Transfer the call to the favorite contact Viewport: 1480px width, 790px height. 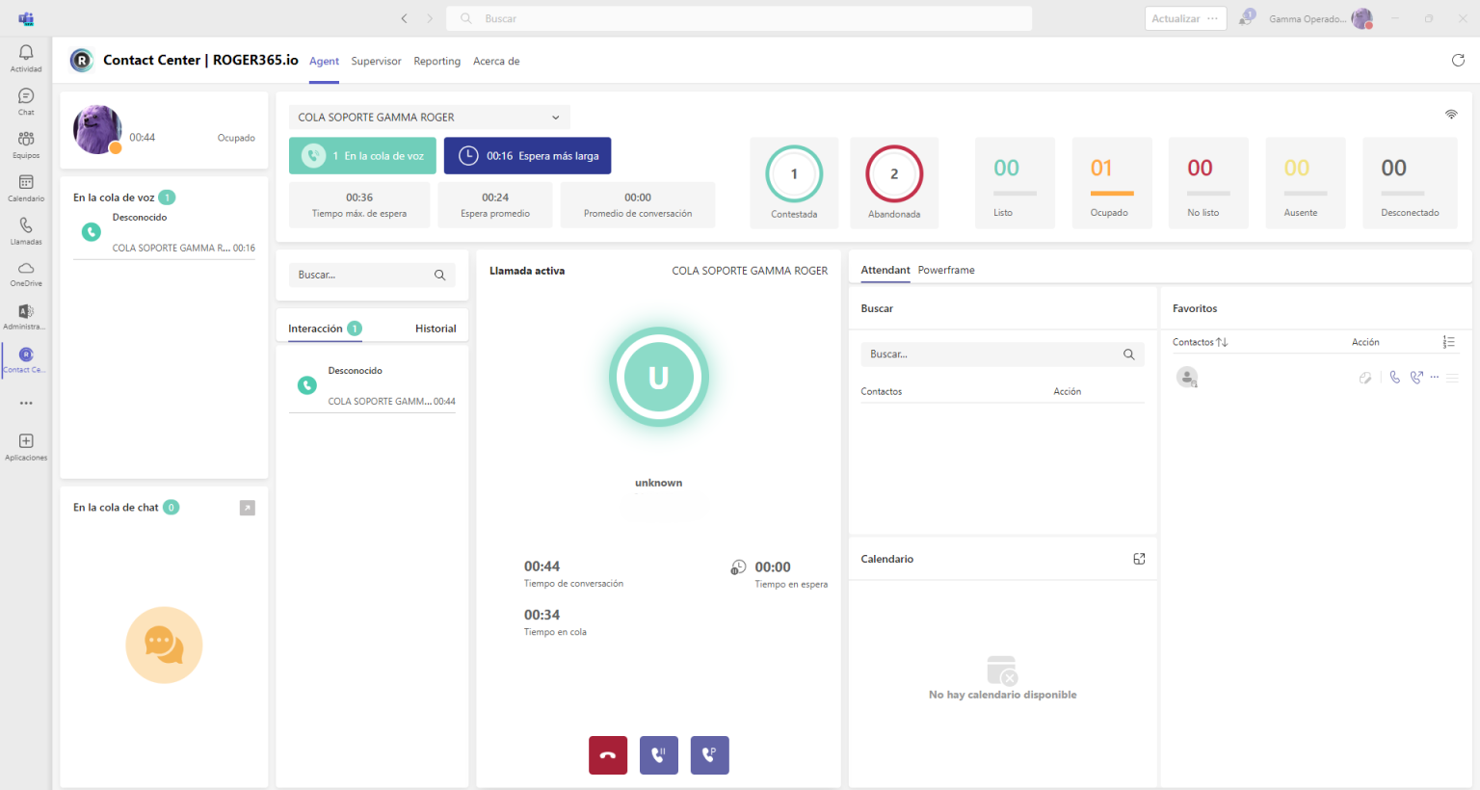point(1415,377)
